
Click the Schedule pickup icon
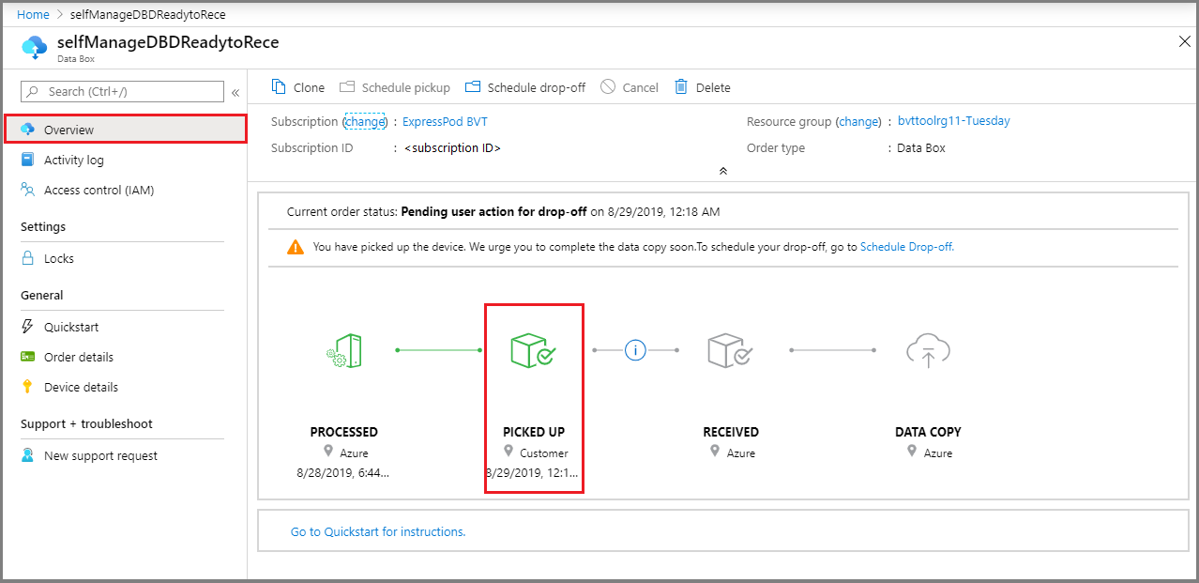coord(347,87)
